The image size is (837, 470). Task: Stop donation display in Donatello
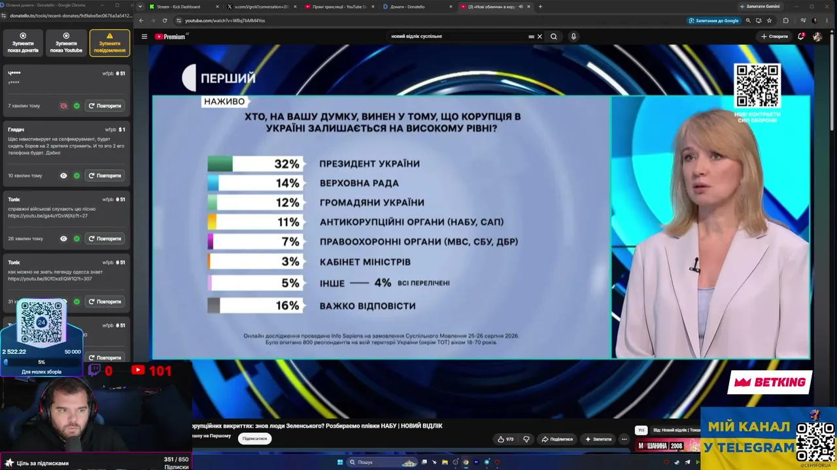click(x=23, y=43)
